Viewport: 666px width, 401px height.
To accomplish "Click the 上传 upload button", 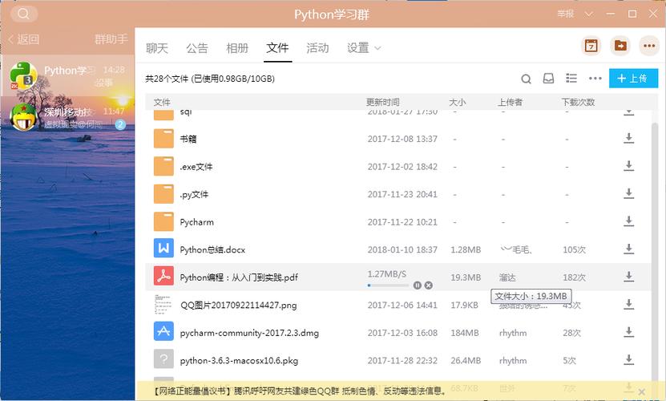I will [x=633, y=79].
